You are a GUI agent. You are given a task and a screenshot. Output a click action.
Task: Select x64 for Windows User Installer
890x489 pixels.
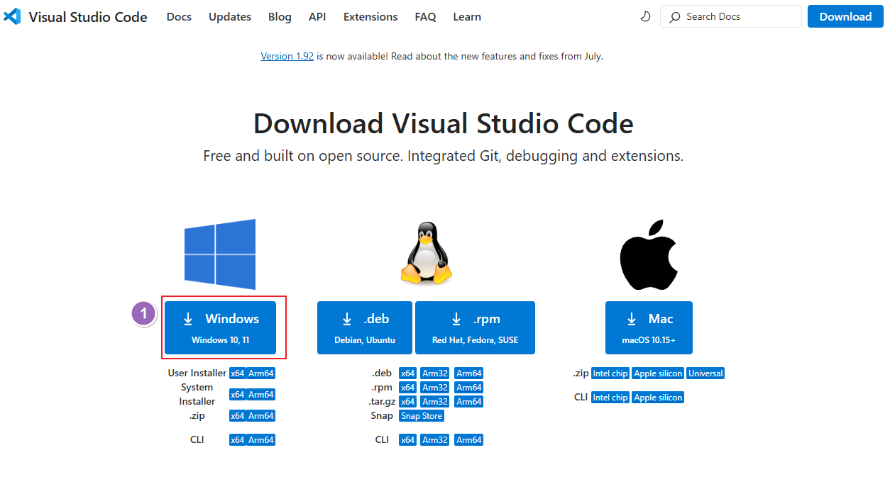click(x=237, y=373)
